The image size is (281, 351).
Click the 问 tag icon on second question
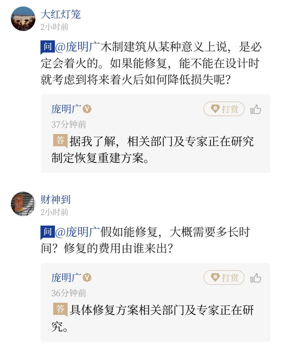point(47,232)
